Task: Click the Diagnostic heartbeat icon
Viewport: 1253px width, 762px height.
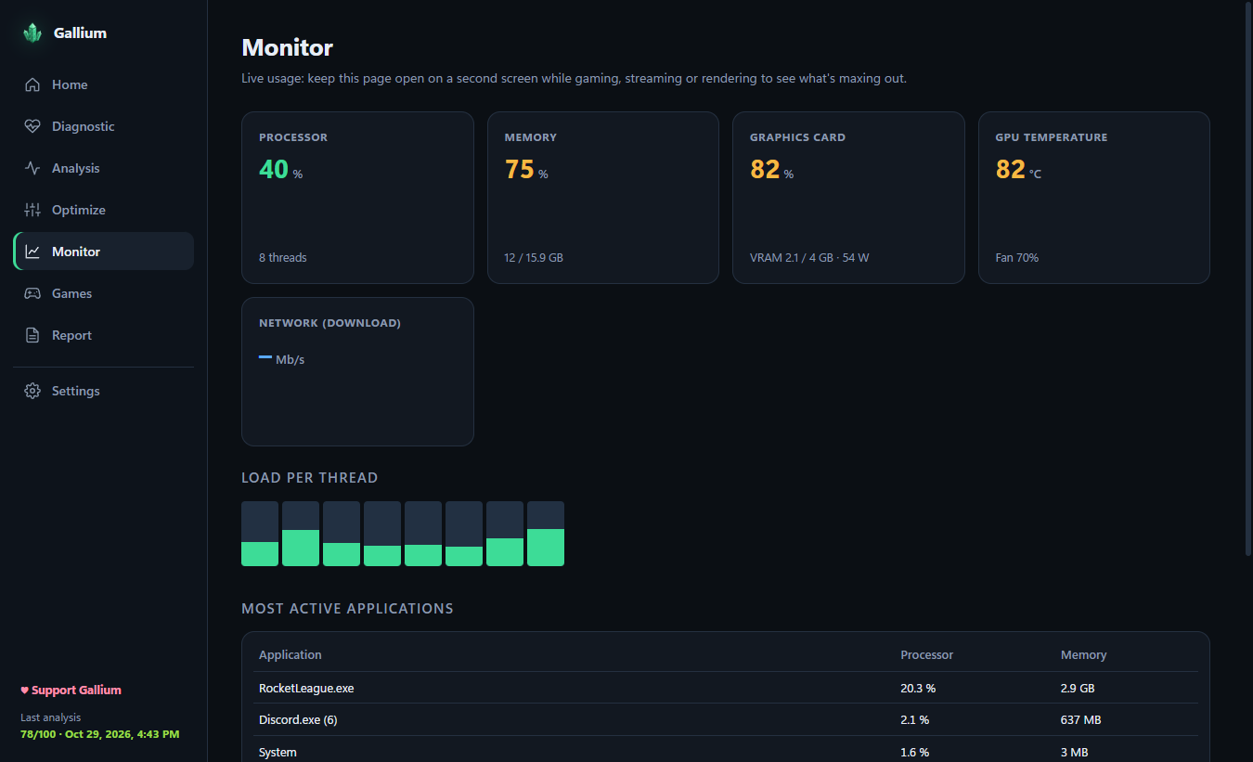Action: pyautogui.click(x=32, y=126)
